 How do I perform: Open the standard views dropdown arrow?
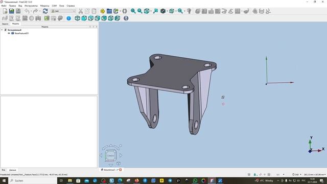click(x=151, y=11)
